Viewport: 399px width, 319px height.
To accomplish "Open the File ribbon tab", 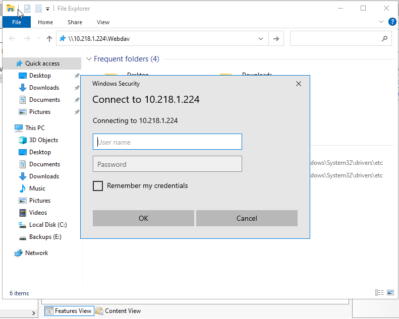I will click(x=17, y=22).
